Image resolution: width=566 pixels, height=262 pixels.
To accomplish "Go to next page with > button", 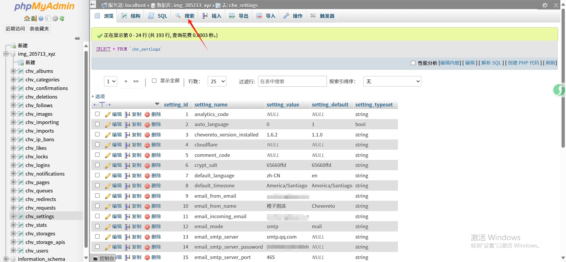I will pos(126,81).
